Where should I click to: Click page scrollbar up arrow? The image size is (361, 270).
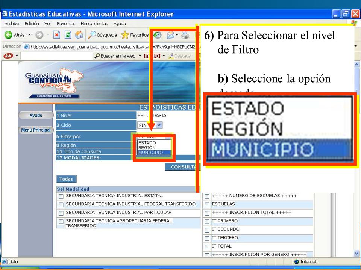click(x=356, y=64)
